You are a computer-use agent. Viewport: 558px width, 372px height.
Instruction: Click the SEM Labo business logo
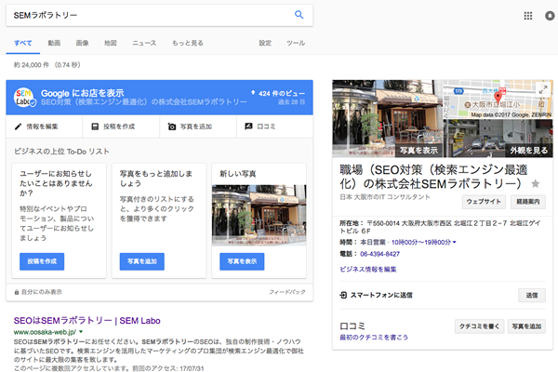tap(24, 98)
